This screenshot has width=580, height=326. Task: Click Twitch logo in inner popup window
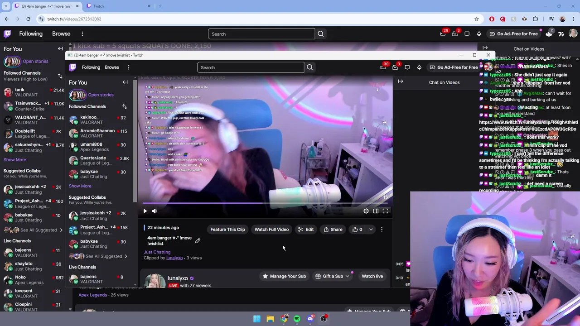point(72,67)
